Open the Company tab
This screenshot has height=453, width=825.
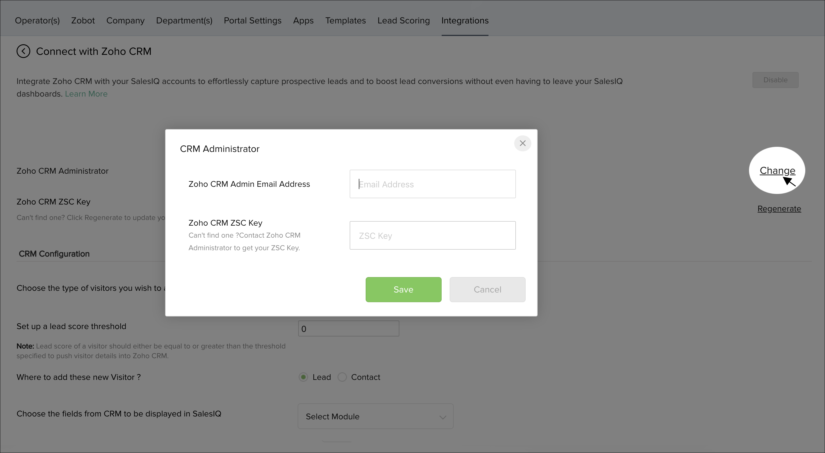pyautogui.click(x=125, y=21)
